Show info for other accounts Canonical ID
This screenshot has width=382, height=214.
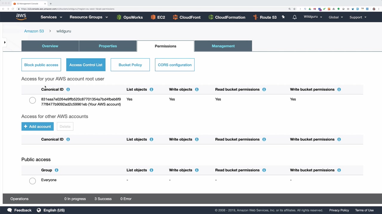(x=68, y=139)
